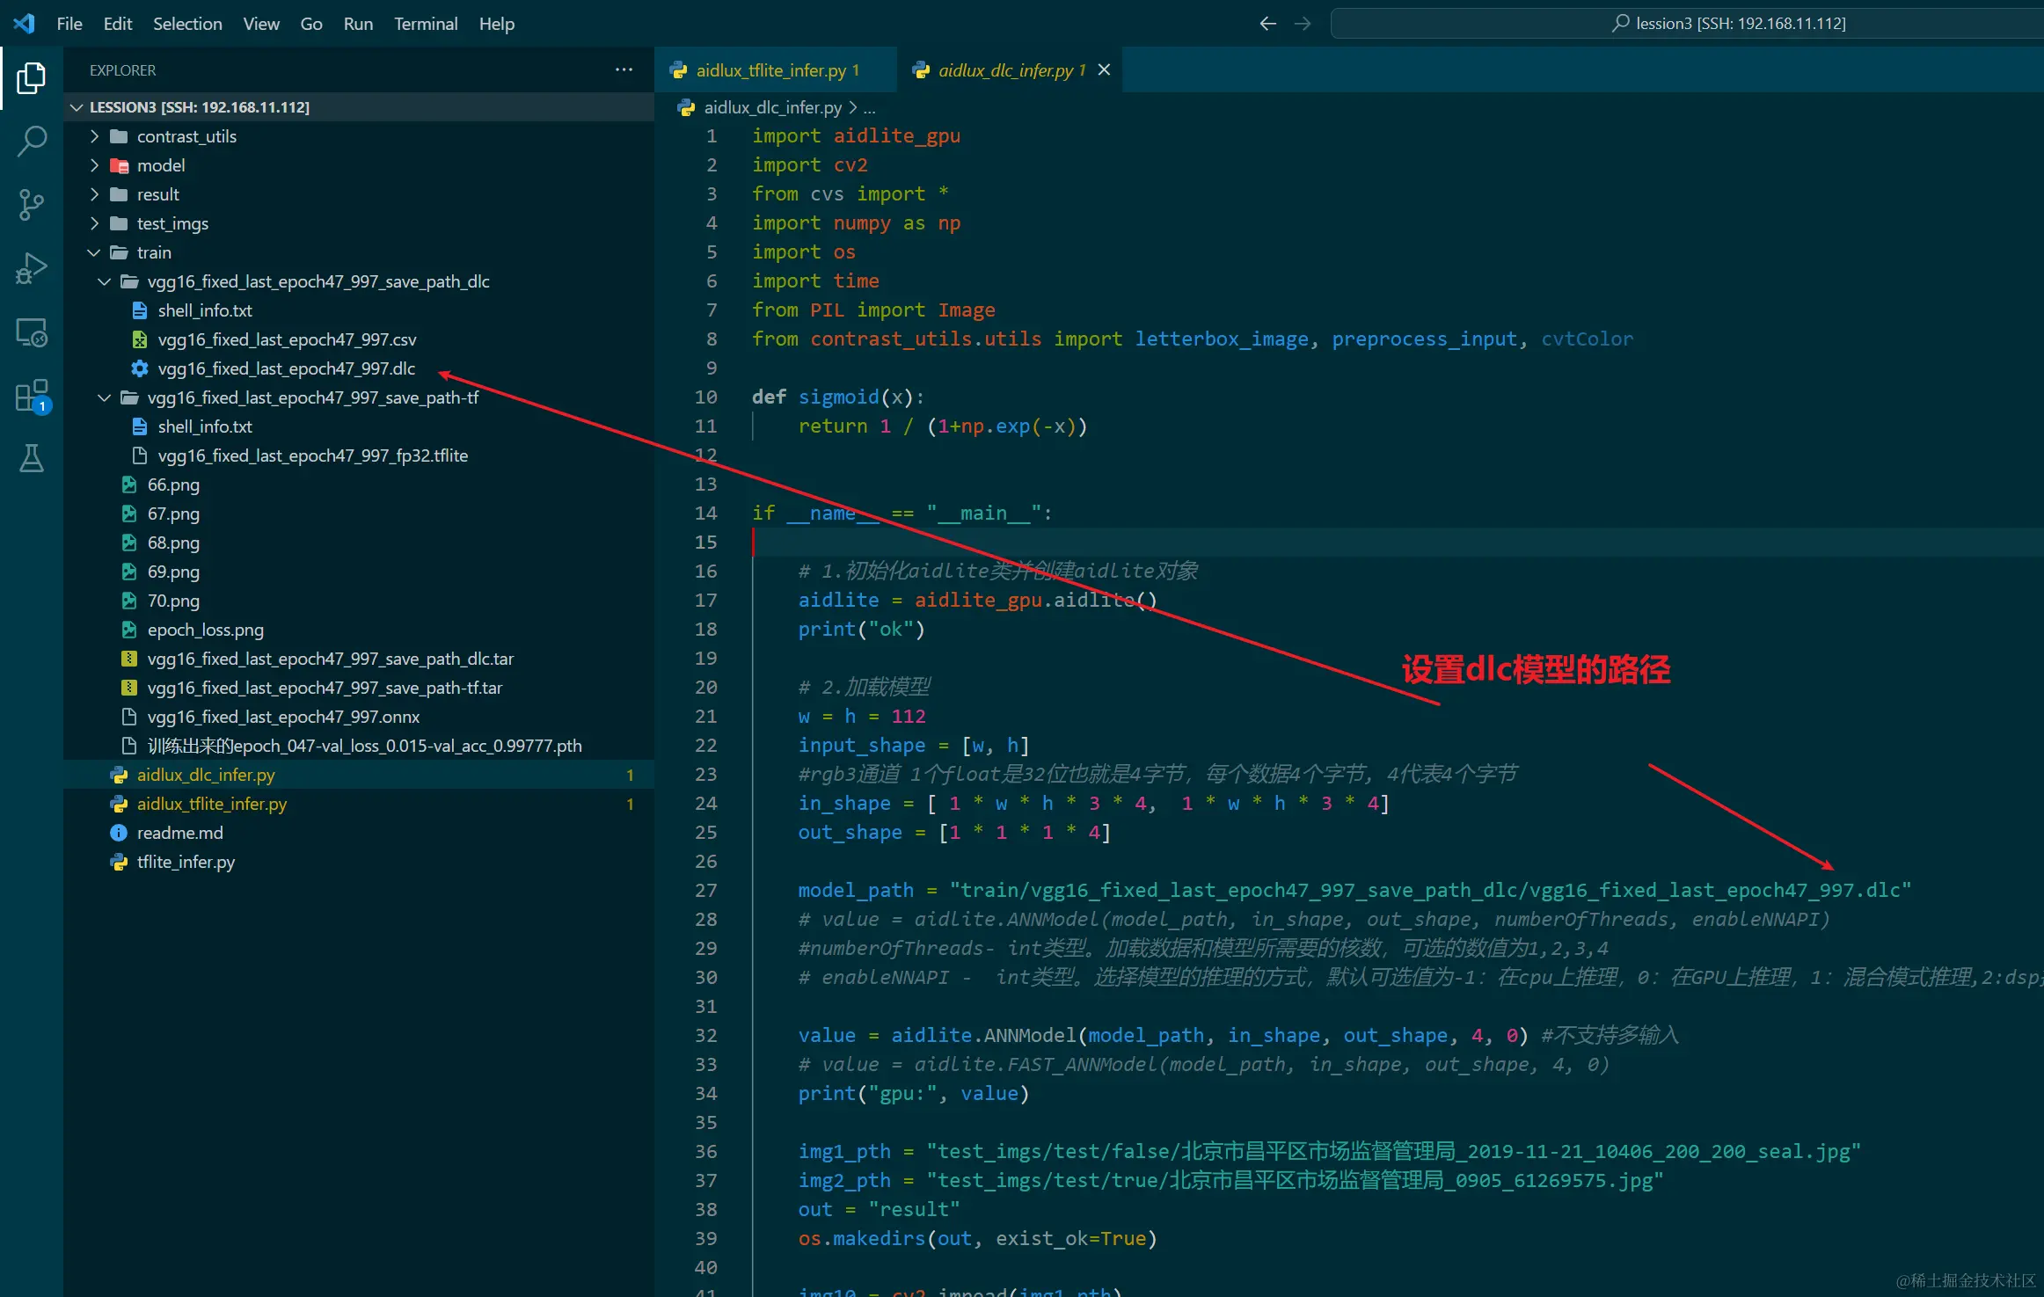
Task: Click the lession3 command center search box
Action: coord(1728,24)
